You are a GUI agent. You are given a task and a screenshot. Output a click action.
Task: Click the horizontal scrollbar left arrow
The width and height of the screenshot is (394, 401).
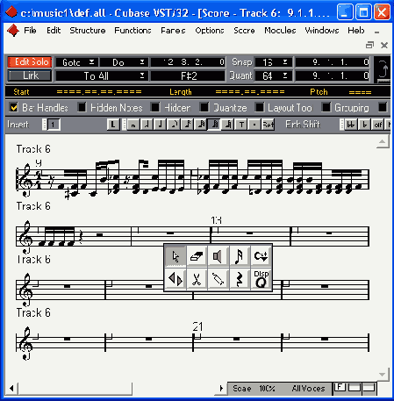pos(11,389)
